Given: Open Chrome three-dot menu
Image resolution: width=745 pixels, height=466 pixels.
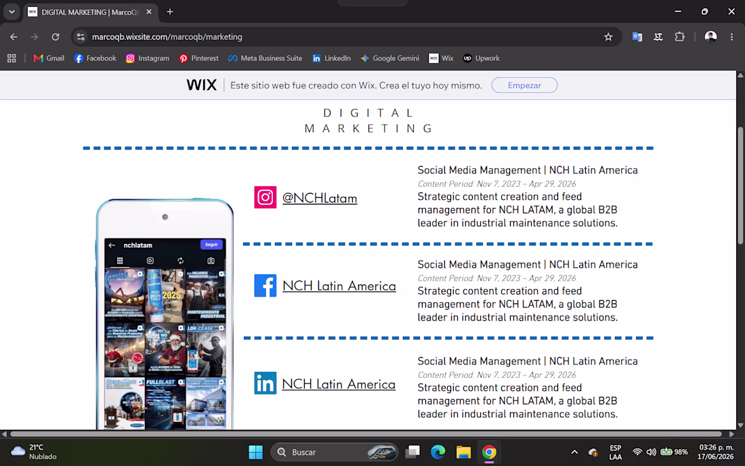Looking at the screenshot, I should (731, 37).
